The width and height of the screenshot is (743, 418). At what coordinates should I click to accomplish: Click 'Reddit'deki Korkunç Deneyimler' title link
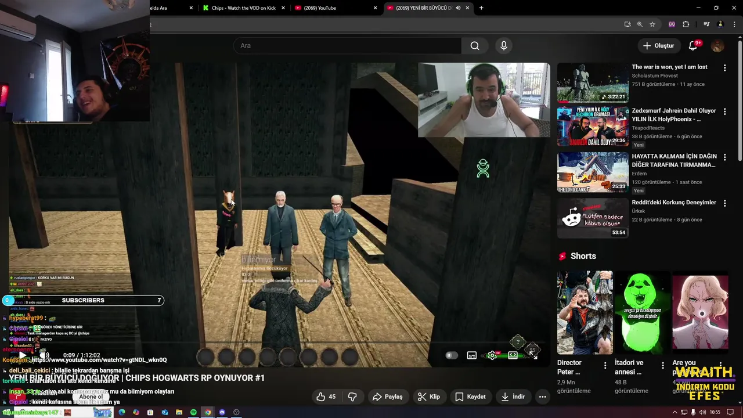(674, 203)
